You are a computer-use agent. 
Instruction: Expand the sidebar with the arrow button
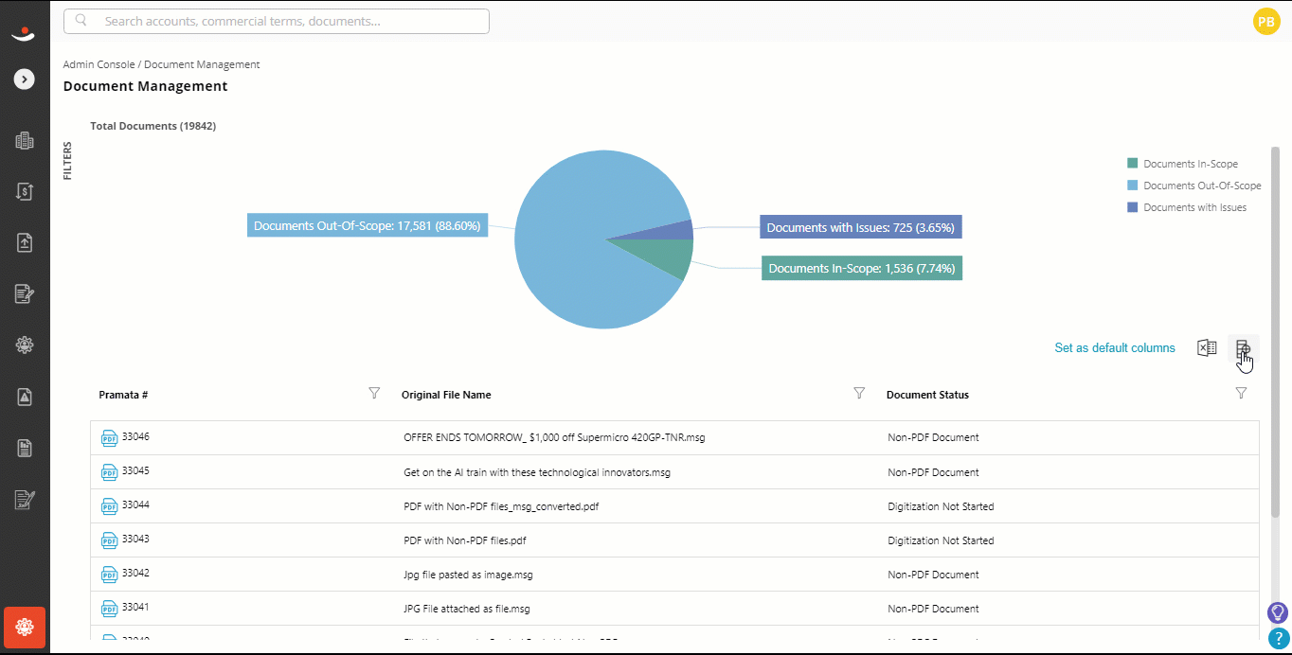click(x=25, y=80)
